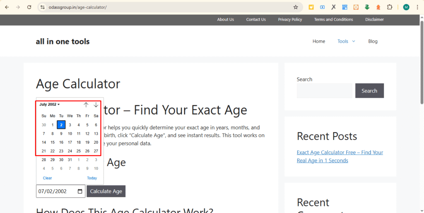Click the orange target extension icon
The width and height of the screenshot is (424, 213).
coord(356,7)
